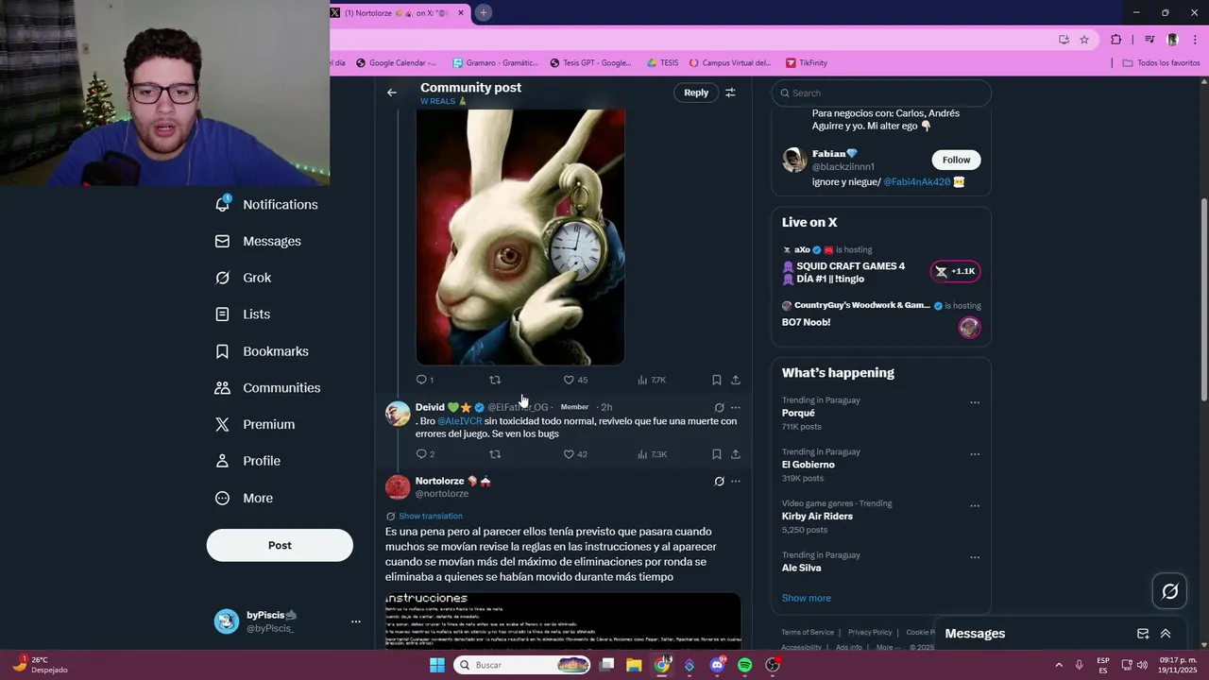
Task: Open the @Fabi4nAk420 mention link
Action: pos(916,181)
